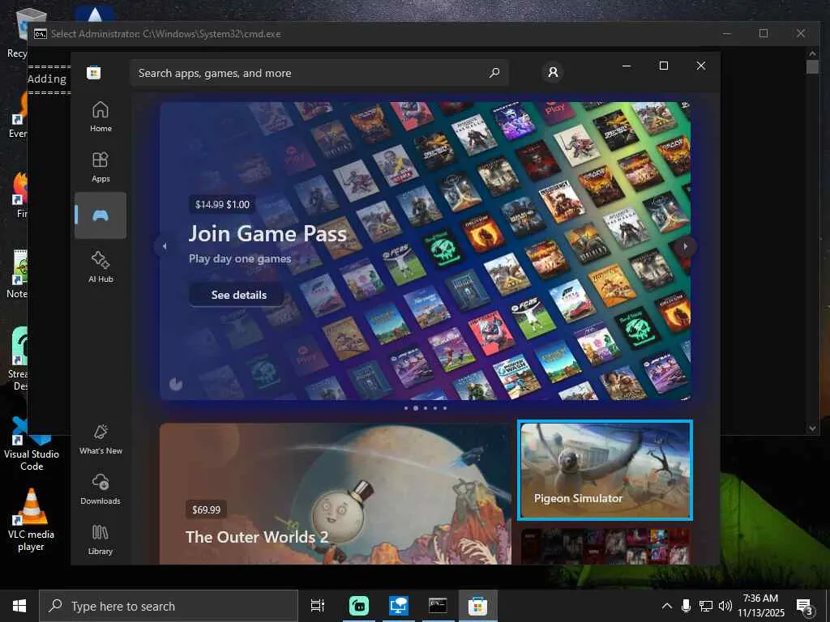Click the search magnifier icon in Store
Image resolution: width=830 pixels, height=622 pixels.
pyautogui.click(x=494, y=72)
